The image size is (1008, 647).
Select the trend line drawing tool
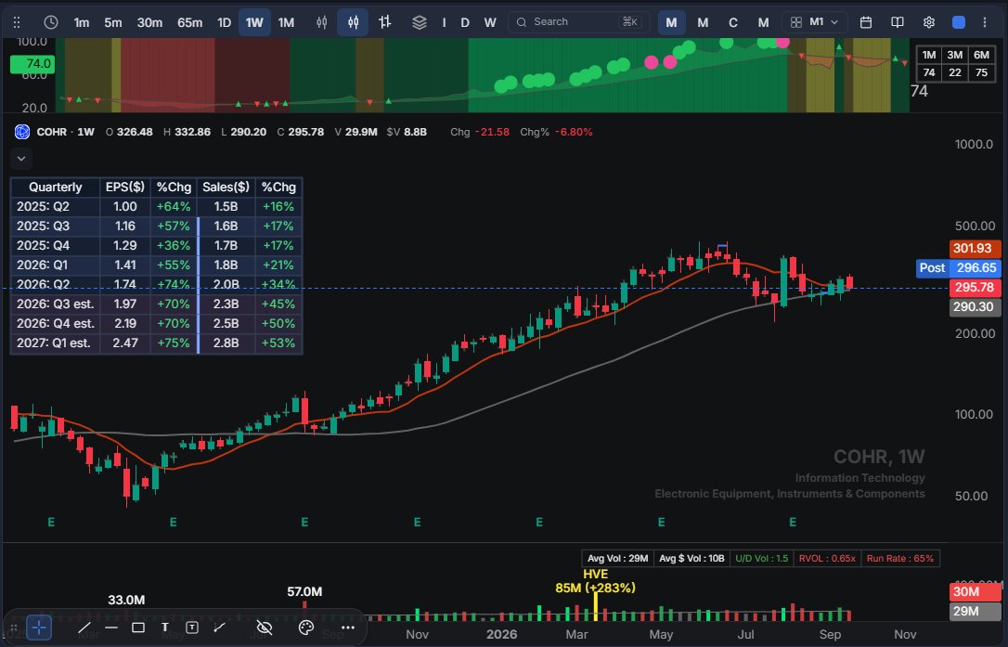84,628
